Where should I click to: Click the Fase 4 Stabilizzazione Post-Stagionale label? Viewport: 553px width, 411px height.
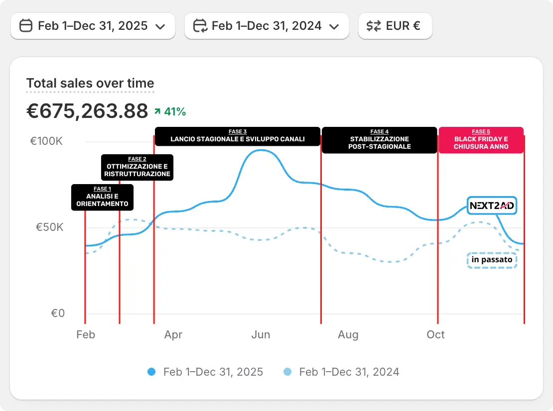tap(380, 140)
